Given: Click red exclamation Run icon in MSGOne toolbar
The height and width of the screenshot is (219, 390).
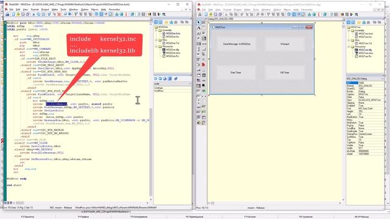Looking at the screenshot, I should tap(126, 15).
